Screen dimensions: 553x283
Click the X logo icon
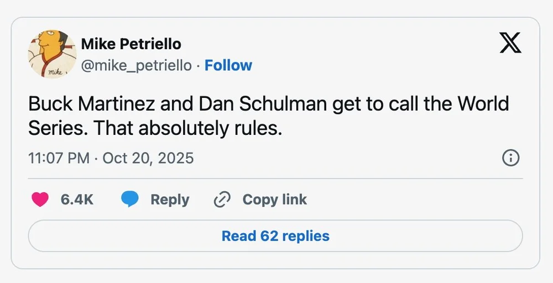[x=510, y=43]
